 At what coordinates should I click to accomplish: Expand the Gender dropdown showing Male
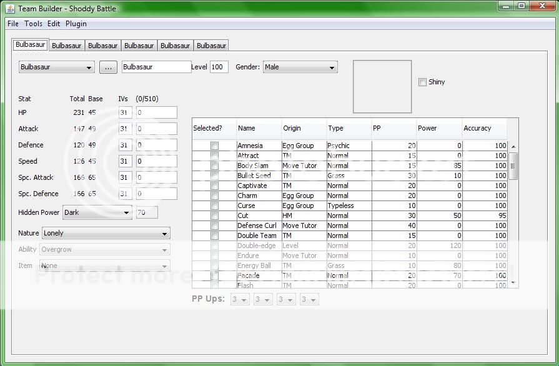point(300,67)
